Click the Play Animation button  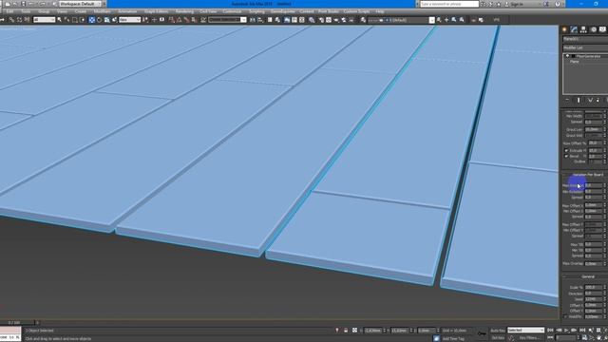(566, 331)
